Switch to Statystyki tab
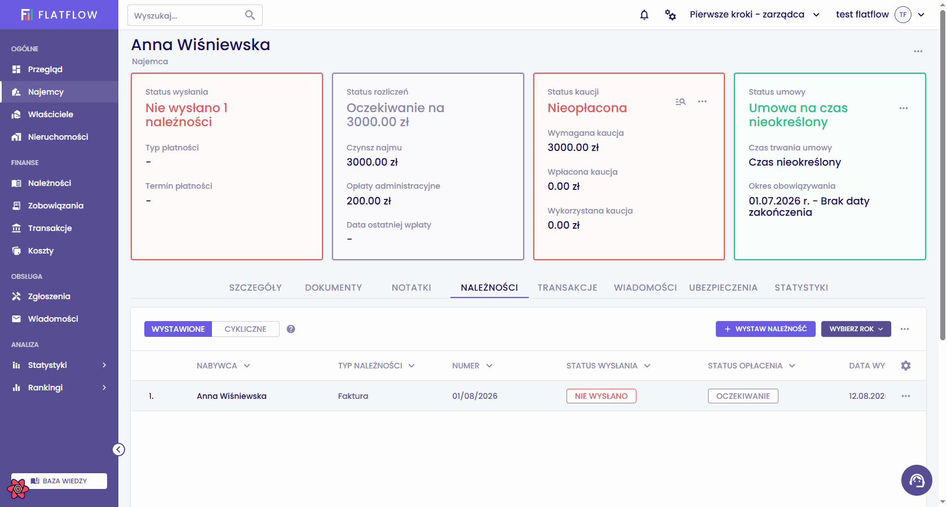 click(x=802, y=288)
